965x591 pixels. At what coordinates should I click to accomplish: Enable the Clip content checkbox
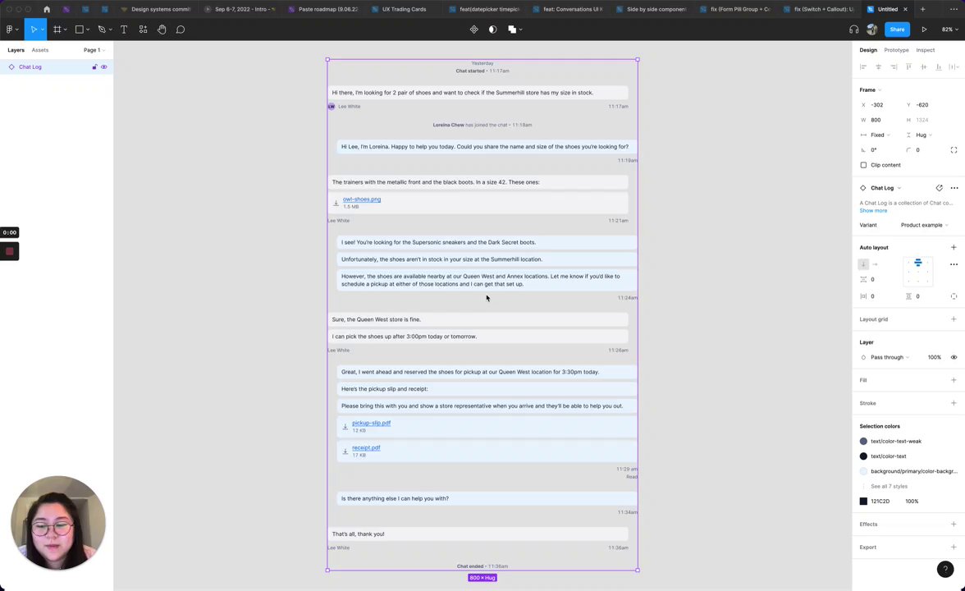pos(863,165)
